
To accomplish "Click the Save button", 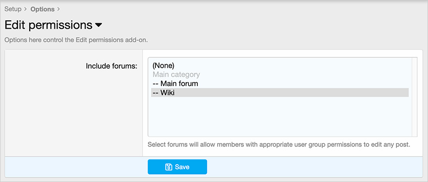I will tap(178, 167).
